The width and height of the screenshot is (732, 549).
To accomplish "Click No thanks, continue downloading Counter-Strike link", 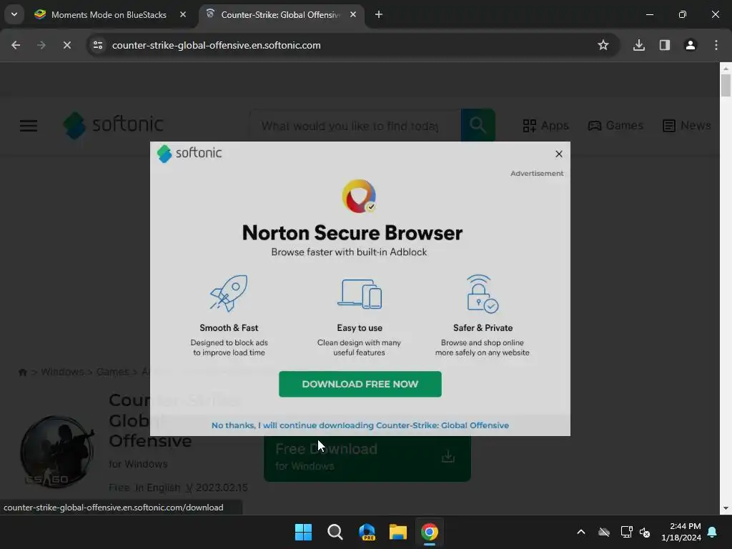I will (x=360, y=425).
